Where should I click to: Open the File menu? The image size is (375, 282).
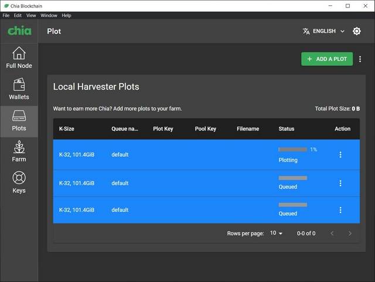[x=6, y=15]
